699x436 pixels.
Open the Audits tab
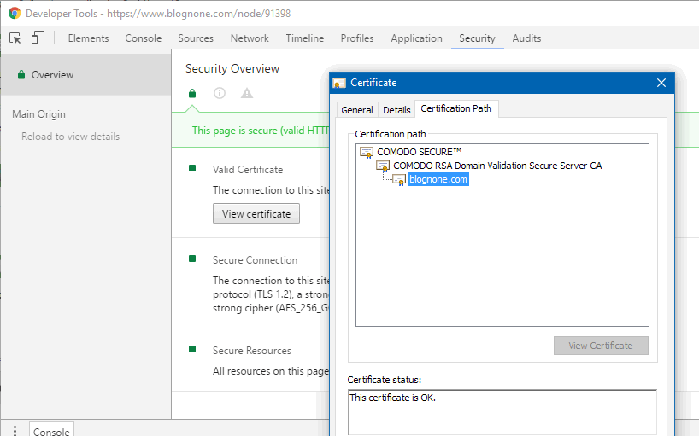526,38
